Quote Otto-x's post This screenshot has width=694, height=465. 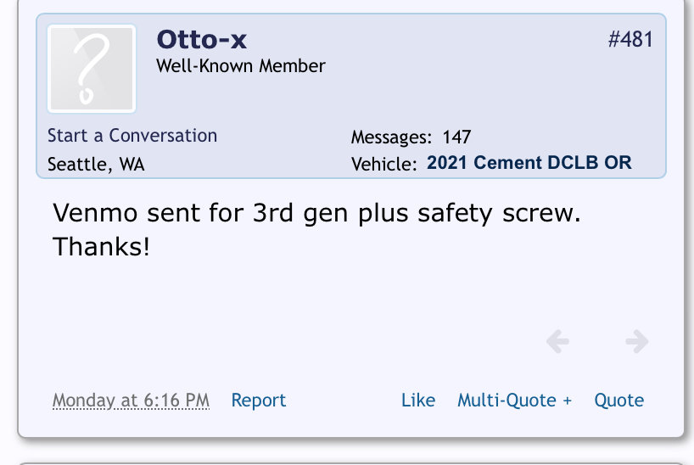618,401
